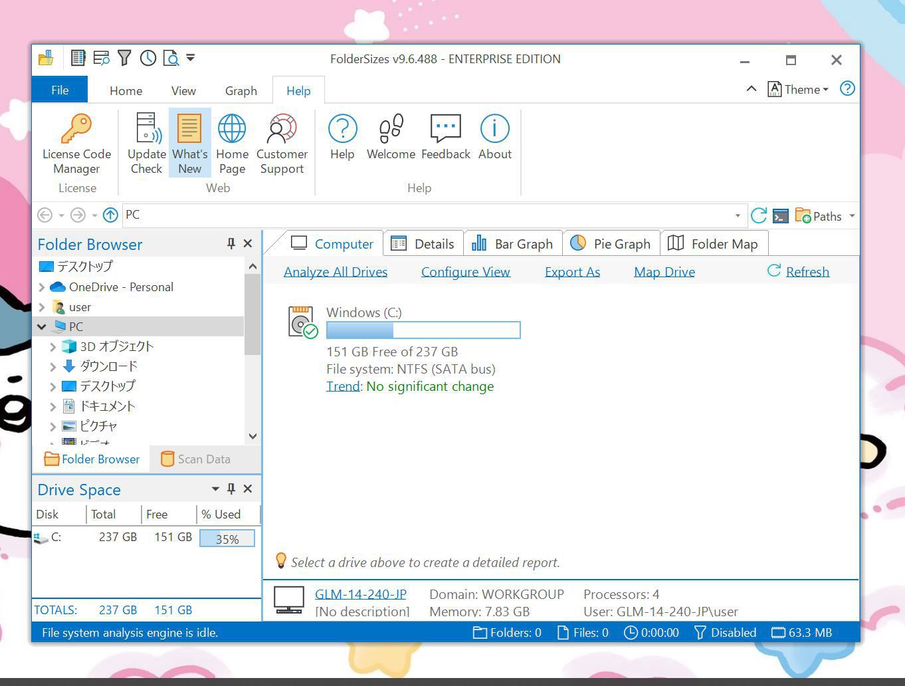Viewport: 905px width, 686px height.
Task: Expand the ドキュメント folder node
Action: click(53, 406)
